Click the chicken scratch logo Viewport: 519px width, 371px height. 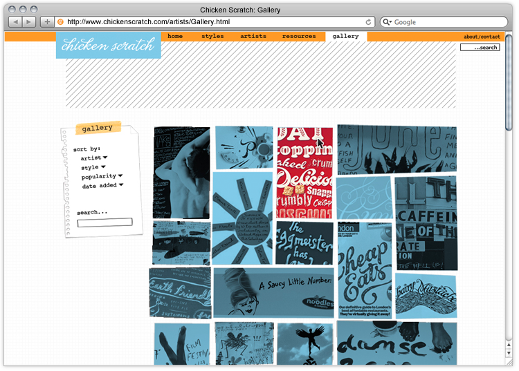pos(108,46)
